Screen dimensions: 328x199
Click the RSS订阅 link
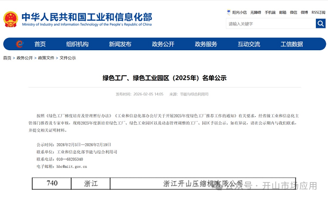pos(318,13)
